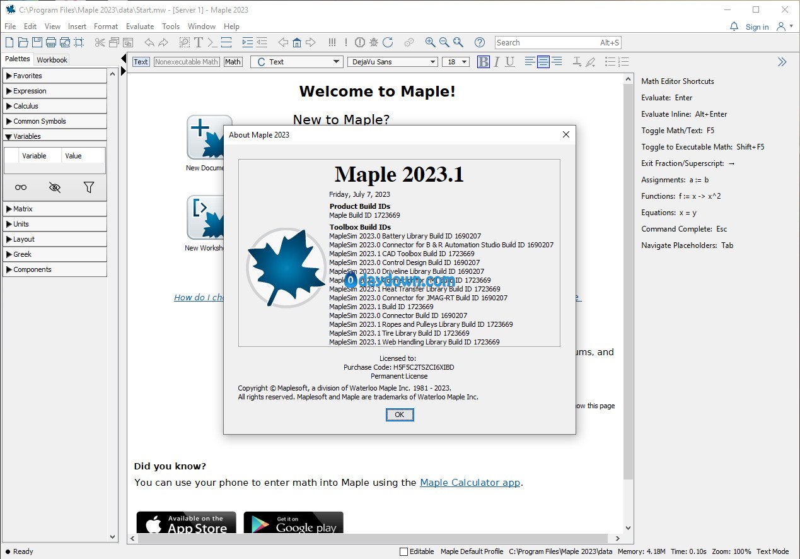Click the Zoom in magnifier icon
The height and width of the screenshot is (559, 800).
click(430, 42)
